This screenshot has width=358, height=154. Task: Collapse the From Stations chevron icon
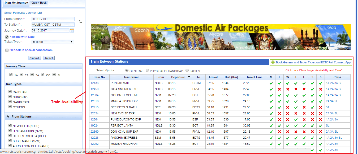point(8,116)
